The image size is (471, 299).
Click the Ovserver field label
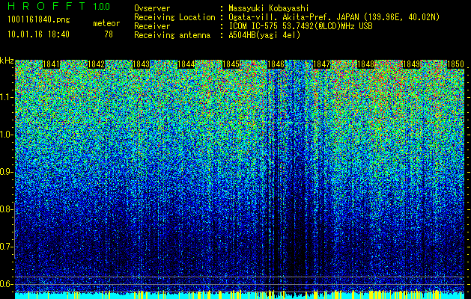pyautogui.click(x=152, y=8)
